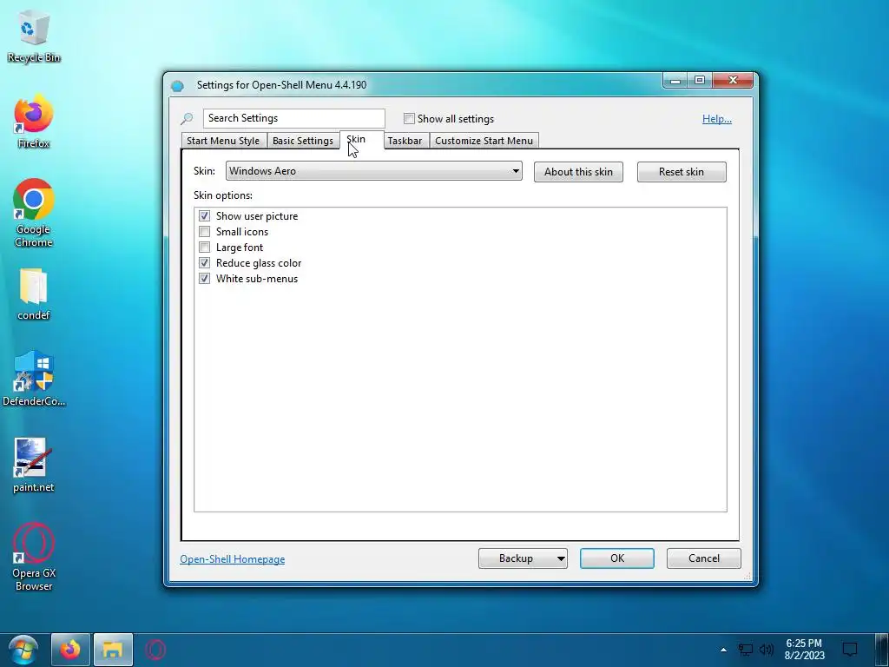Open DefenderControl desktop shortcut

(x=34, y=379)
